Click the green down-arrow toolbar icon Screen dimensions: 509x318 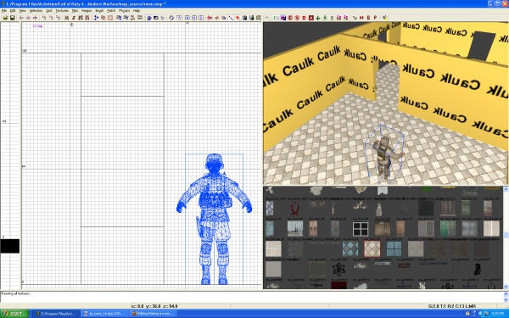(318, 18)
